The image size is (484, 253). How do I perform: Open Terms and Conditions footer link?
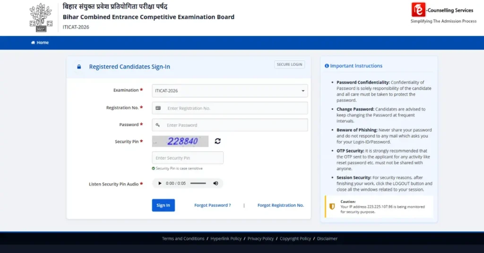click(183, 238)
